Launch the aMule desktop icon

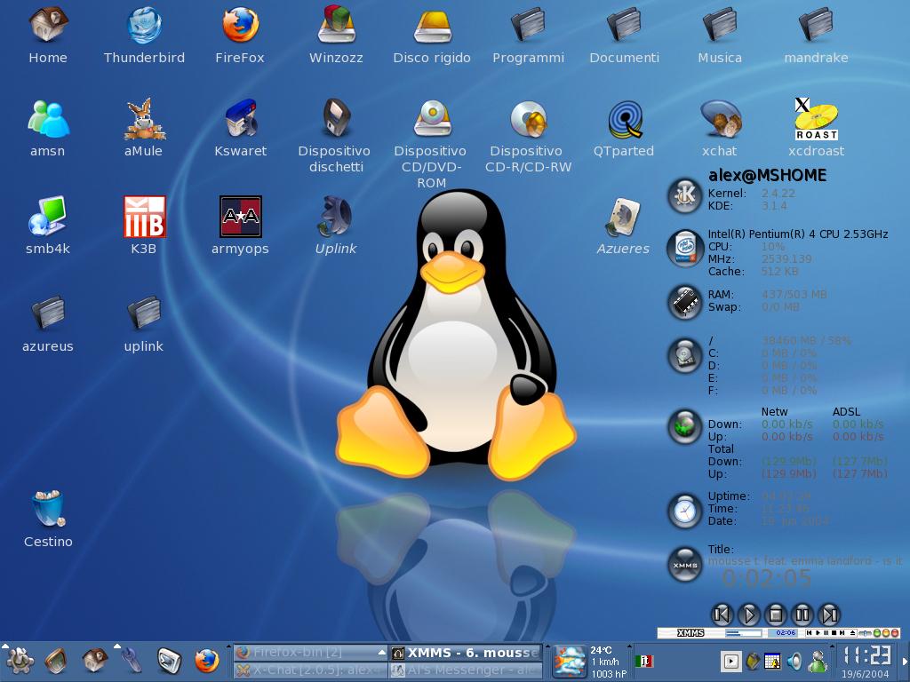point(144,119)
